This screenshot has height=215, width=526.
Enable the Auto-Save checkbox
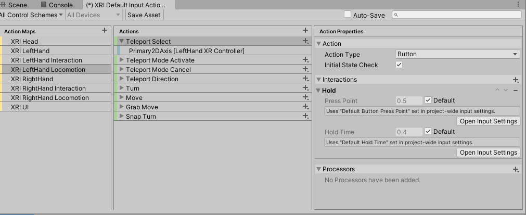click(348, 15)
